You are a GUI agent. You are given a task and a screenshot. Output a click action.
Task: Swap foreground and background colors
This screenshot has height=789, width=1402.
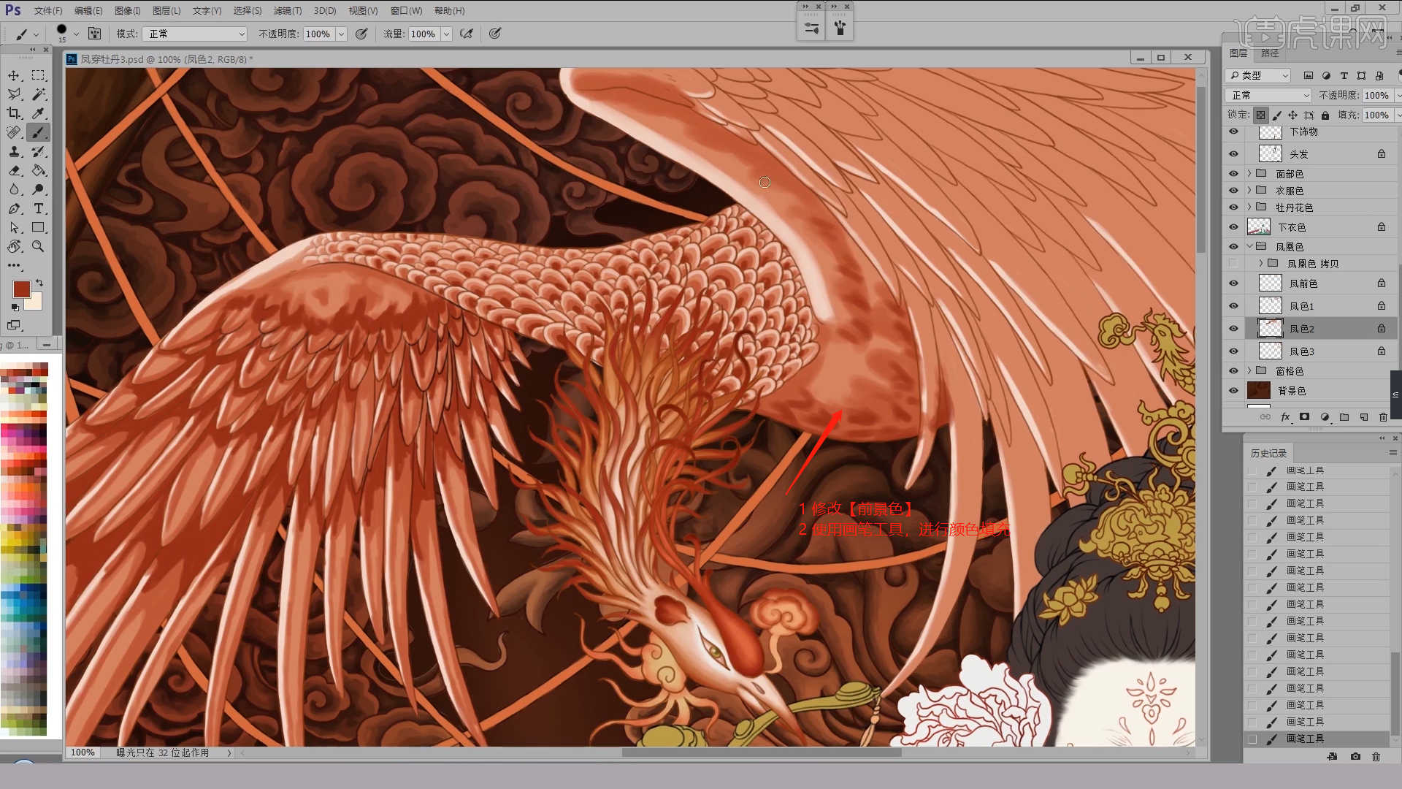coord(39,283)
